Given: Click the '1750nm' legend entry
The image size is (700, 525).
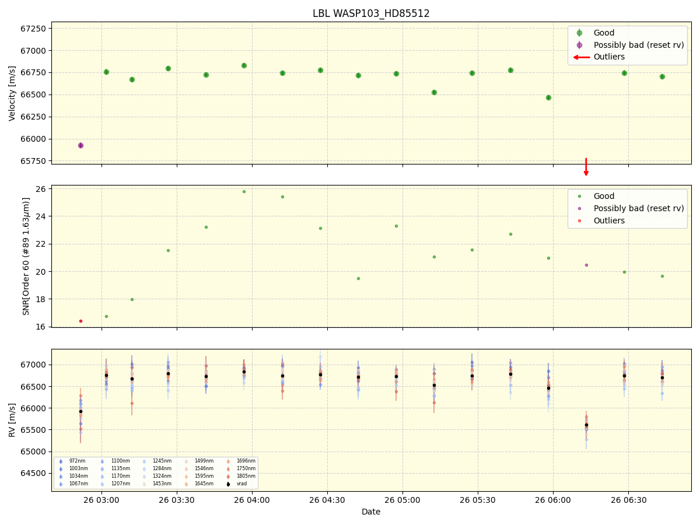Looking at the screenshot, I should (246, 468).
